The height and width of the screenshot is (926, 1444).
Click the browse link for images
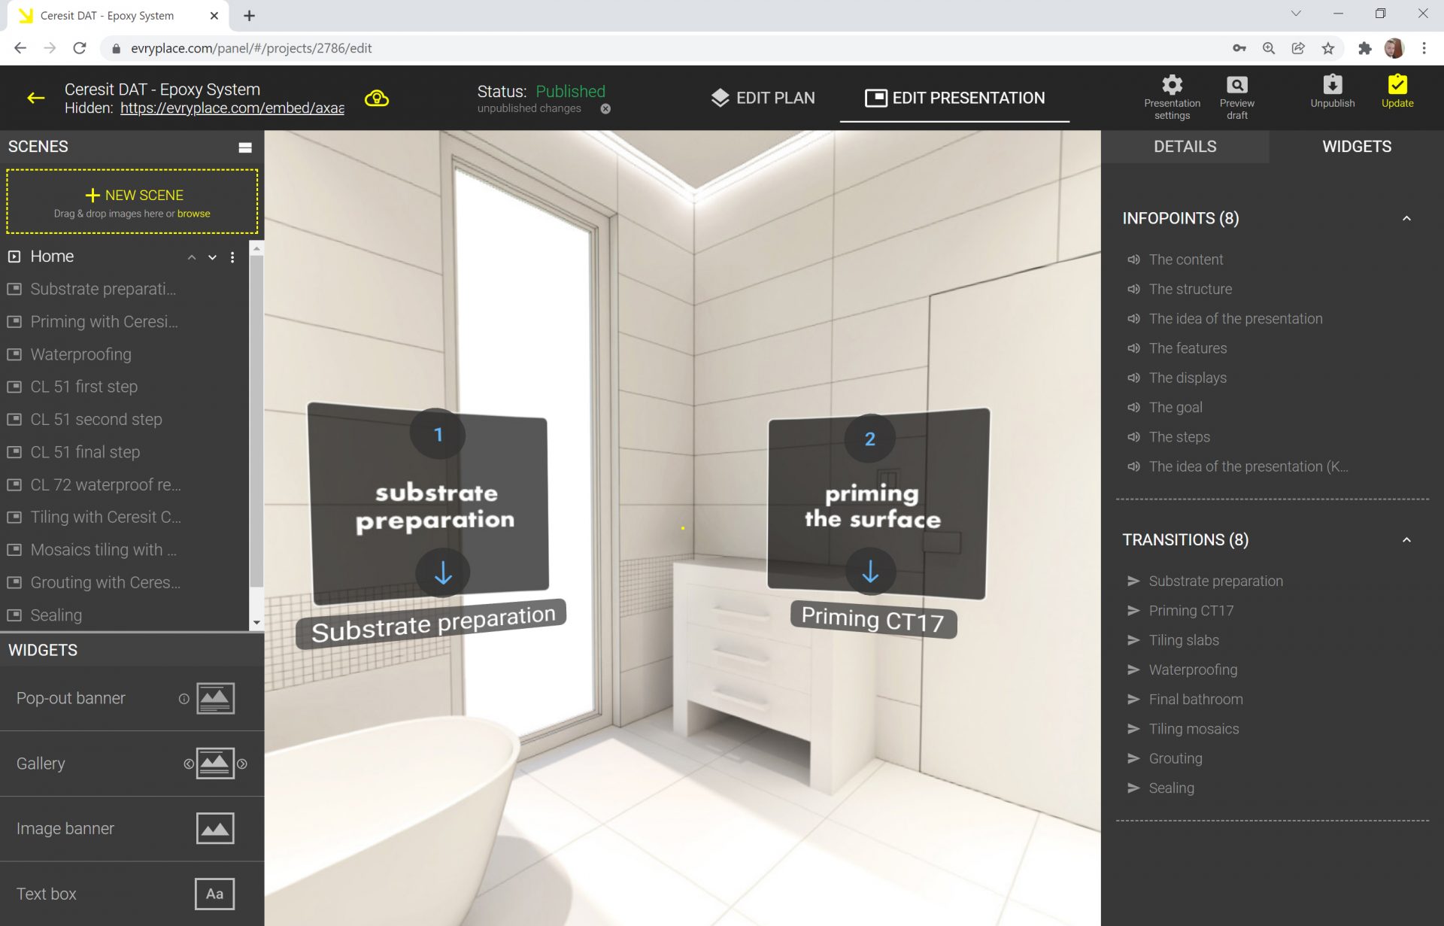(x=193, y=214)
